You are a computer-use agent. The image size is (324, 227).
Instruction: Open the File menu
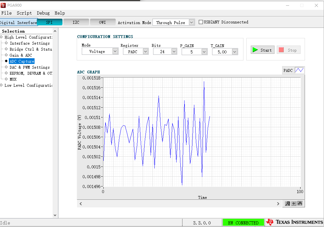coord(6,13)
